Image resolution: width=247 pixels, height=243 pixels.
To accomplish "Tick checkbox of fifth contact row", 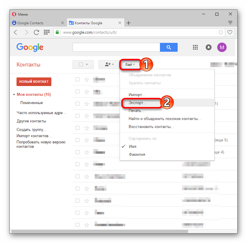I will click(x=77, y=128).
